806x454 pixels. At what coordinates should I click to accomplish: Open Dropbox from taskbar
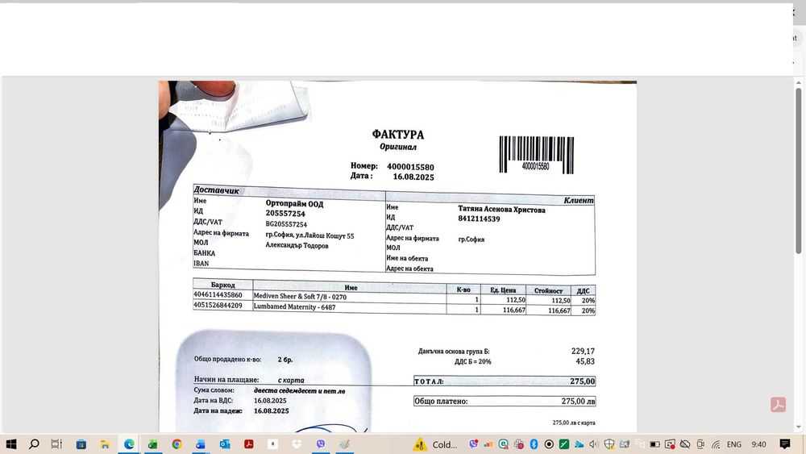coord(297,444)
